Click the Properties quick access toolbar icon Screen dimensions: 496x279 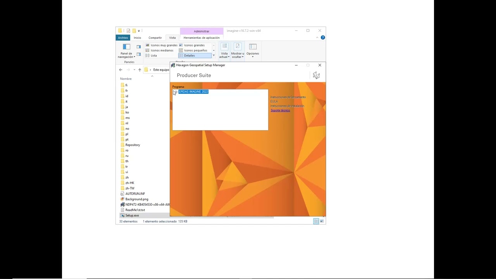pyautogui.click(x=128, y=31)
